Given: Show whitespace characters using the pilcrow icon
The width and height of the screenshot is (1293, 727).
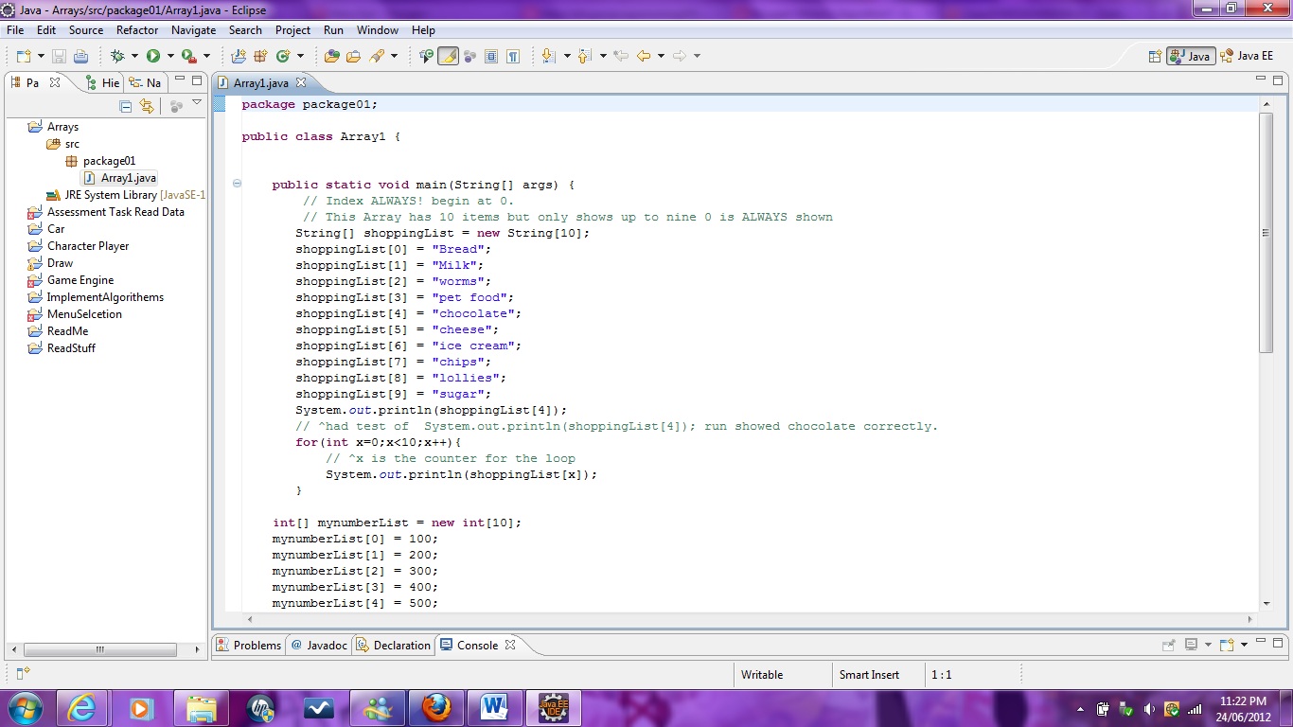Looking at the screenshot, I should 513,56.
